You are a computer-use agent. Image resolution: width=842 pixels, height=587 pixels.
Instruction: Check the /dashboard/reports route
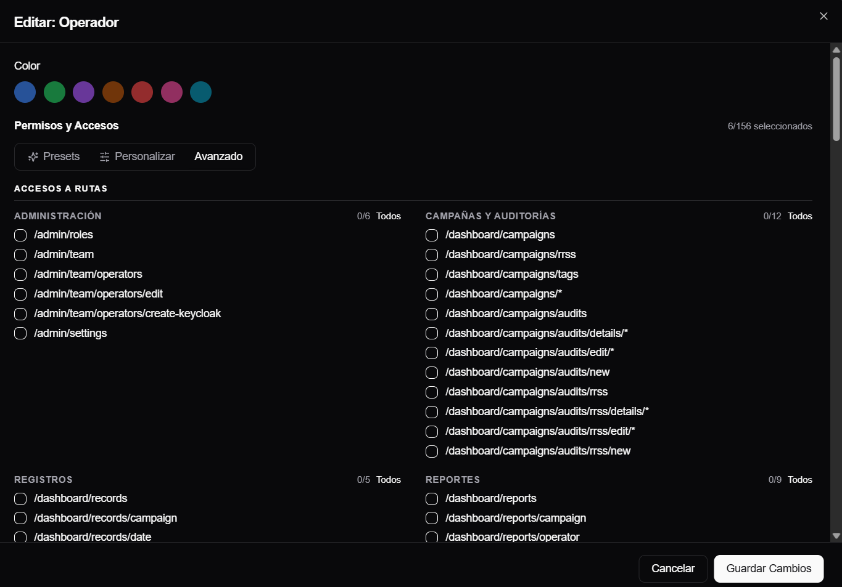click(x=432, y=499)
